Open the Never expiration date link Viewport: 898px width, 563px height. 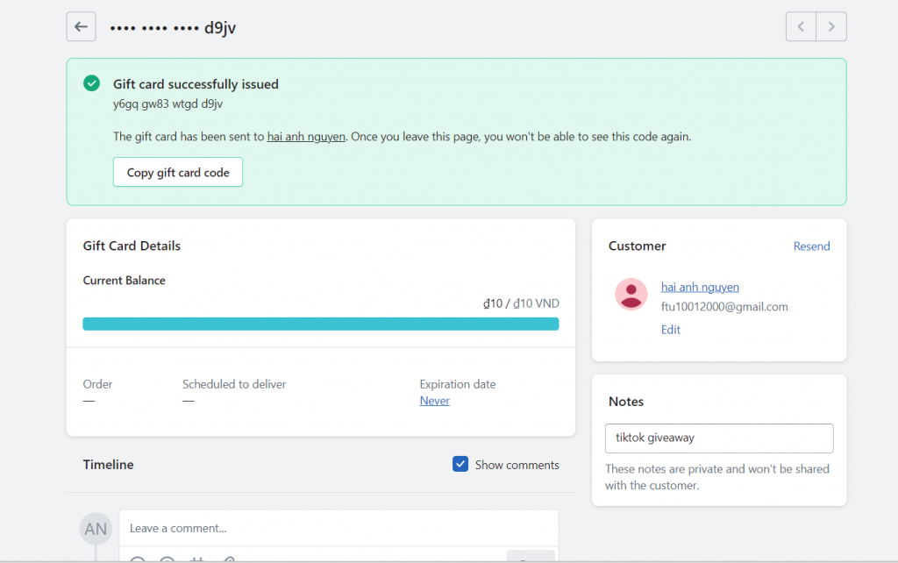434,401
